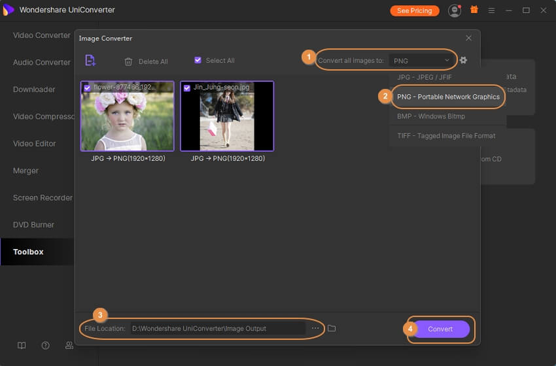
Task: Click the help question mark icon
Action: [x=45, y=345]
